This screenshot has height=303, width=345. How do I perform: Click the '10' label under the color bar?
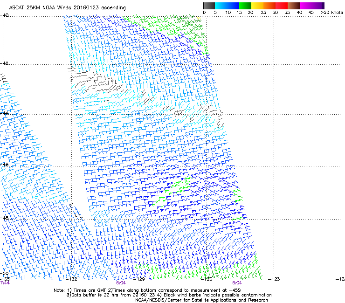pyautogui.click(x=228, y=13)
